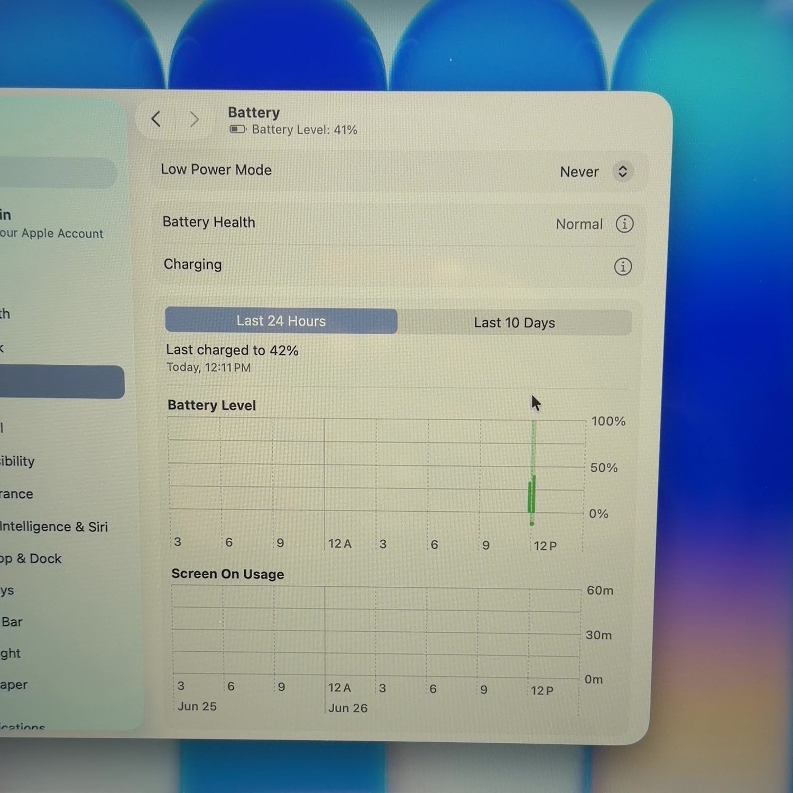Screen dimensions: 793x793
Task: Click Screen On Usage chart area
Action: [x=376, y=633]
